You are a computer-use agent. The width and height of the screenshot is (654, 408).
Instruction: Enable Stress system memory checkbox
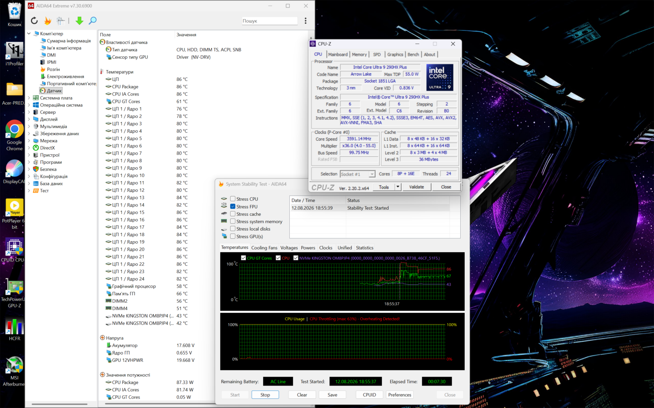coord(233,221)
